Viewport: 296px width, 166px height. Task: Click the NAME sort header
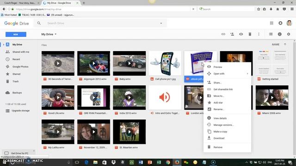[276, 45]
